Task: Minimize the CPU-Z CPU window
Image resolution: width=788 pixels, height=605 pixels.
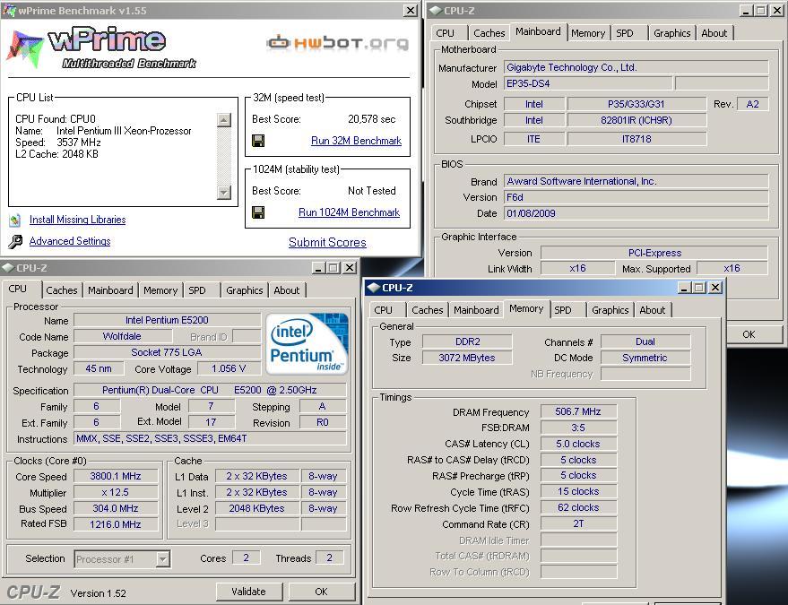Action: [318, 268]
